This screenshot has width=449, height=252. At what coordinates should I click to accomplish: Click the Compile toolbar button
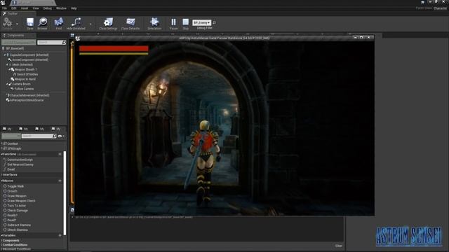click(x=8, y=23)
